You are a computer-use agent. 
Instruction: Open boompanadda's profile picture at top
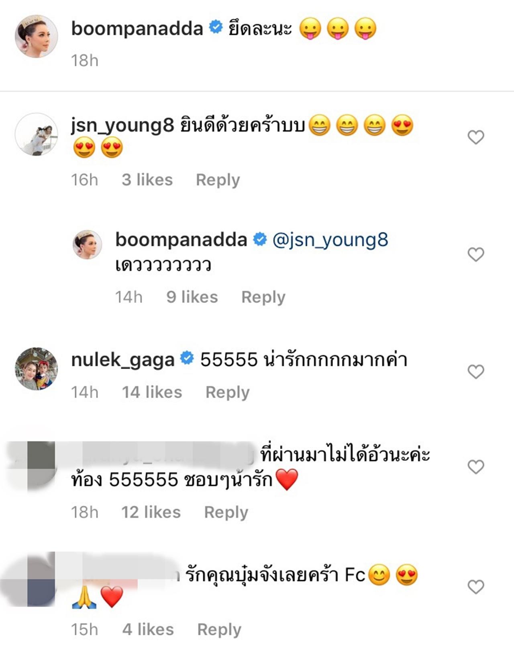point(36,37)
